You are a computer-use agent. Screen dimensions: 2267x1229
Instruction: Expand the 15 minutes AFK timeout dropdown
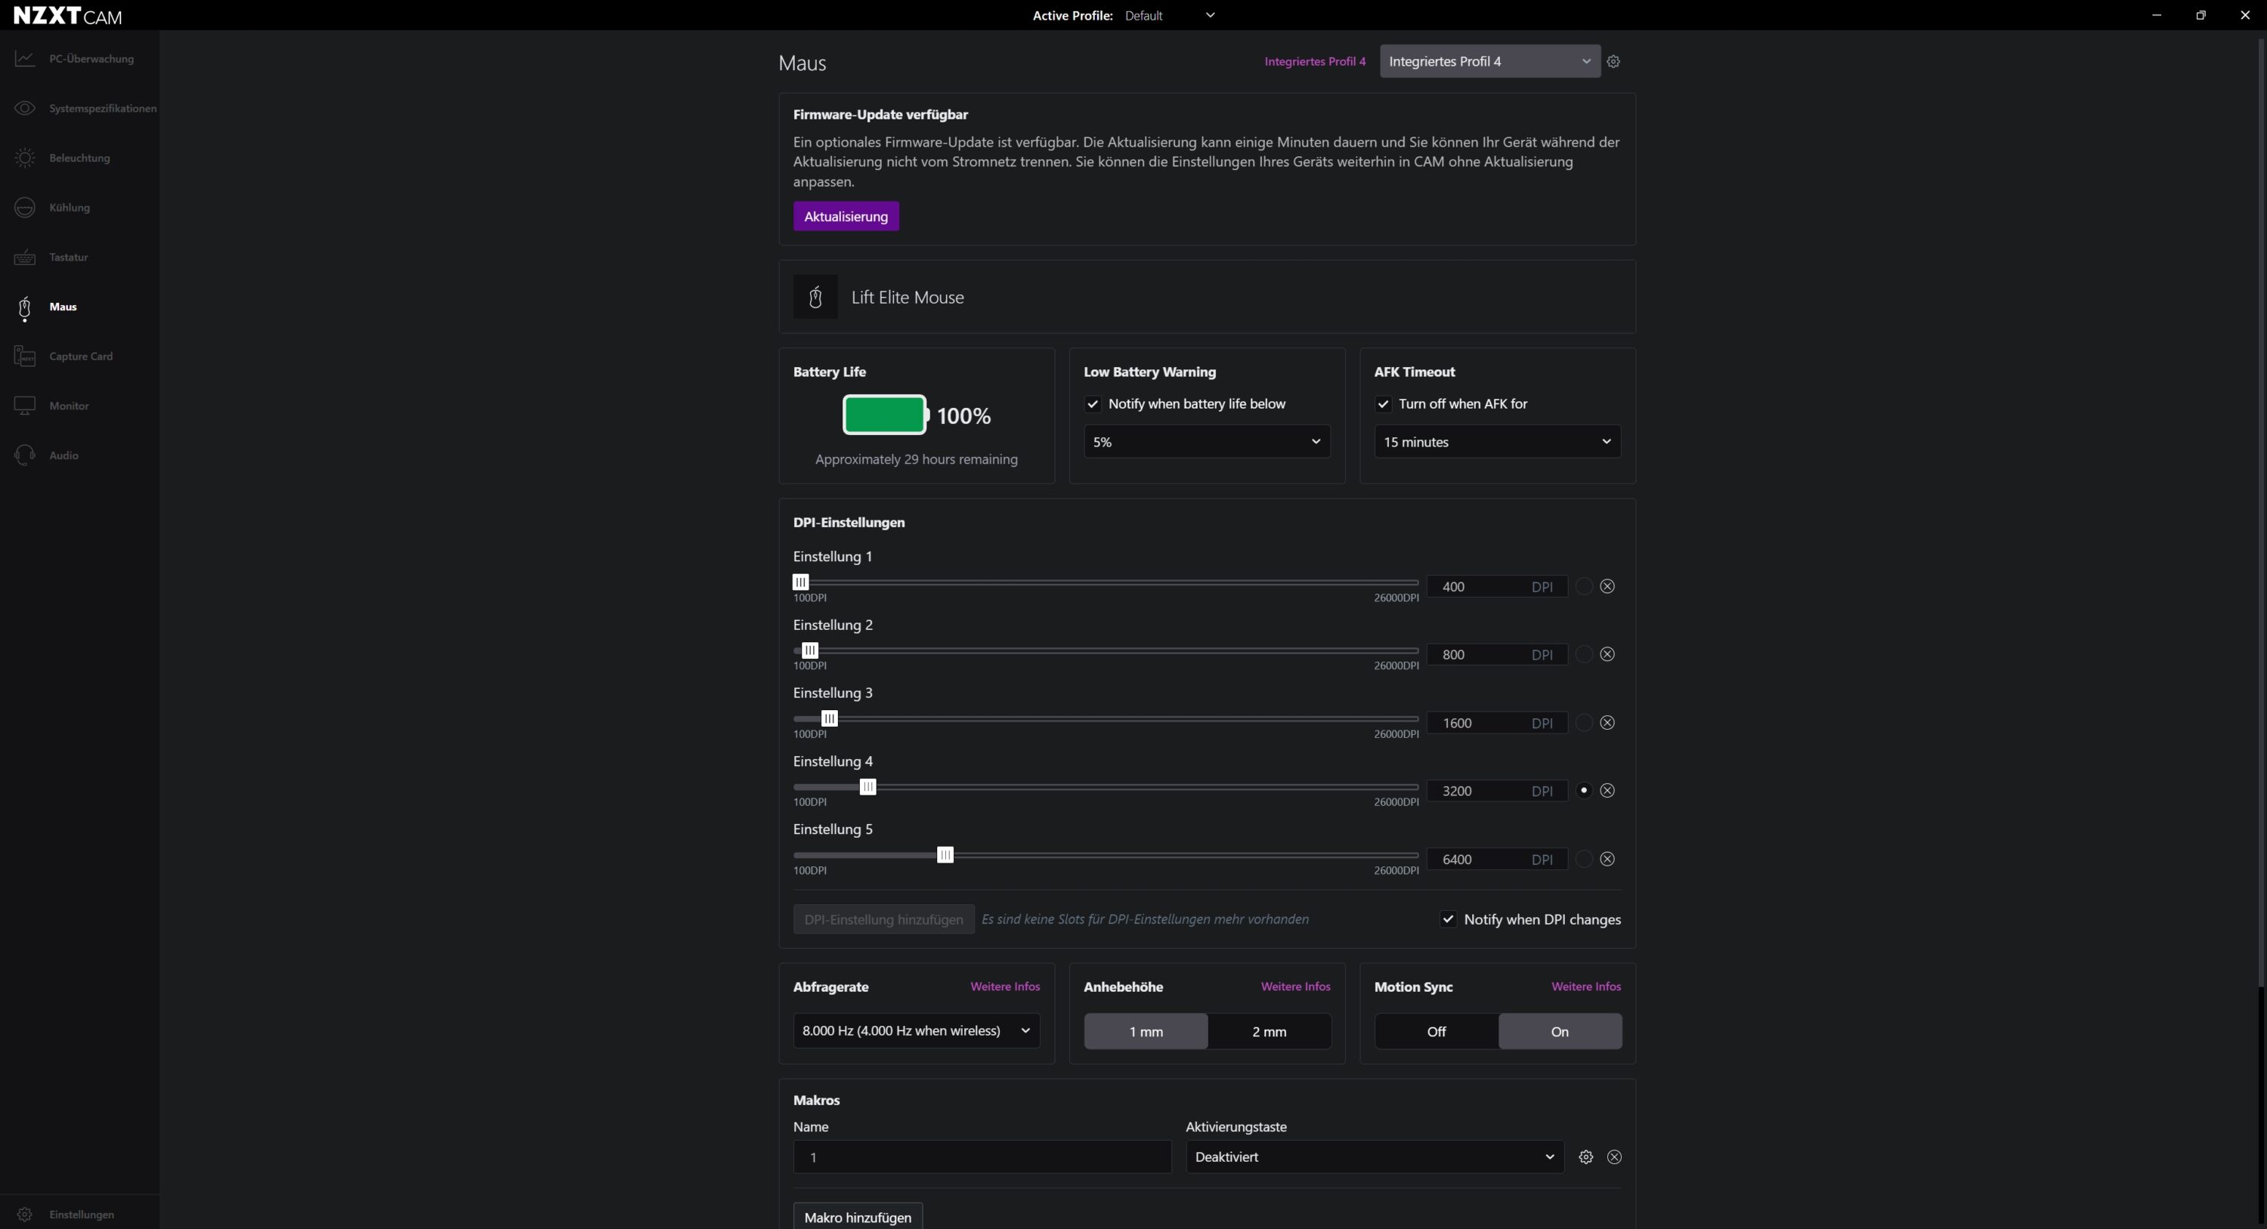1497,442
